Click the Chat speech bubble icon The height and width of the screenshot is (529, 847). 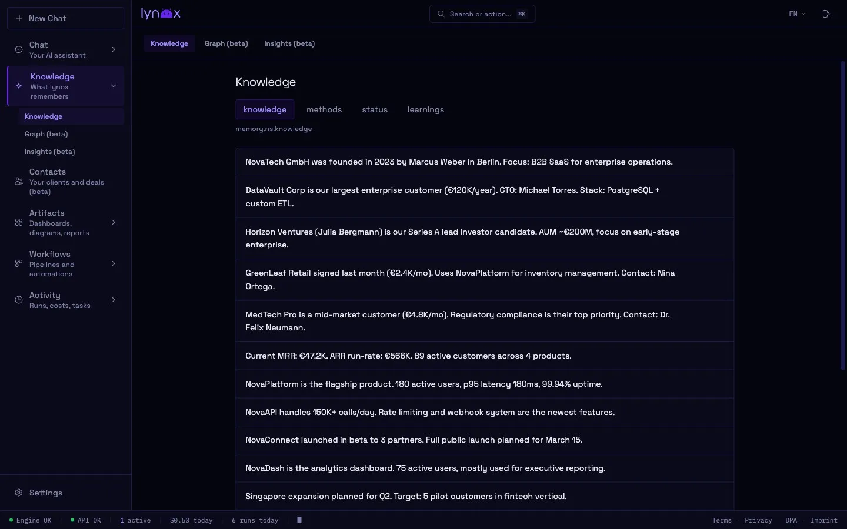[19, 50]
